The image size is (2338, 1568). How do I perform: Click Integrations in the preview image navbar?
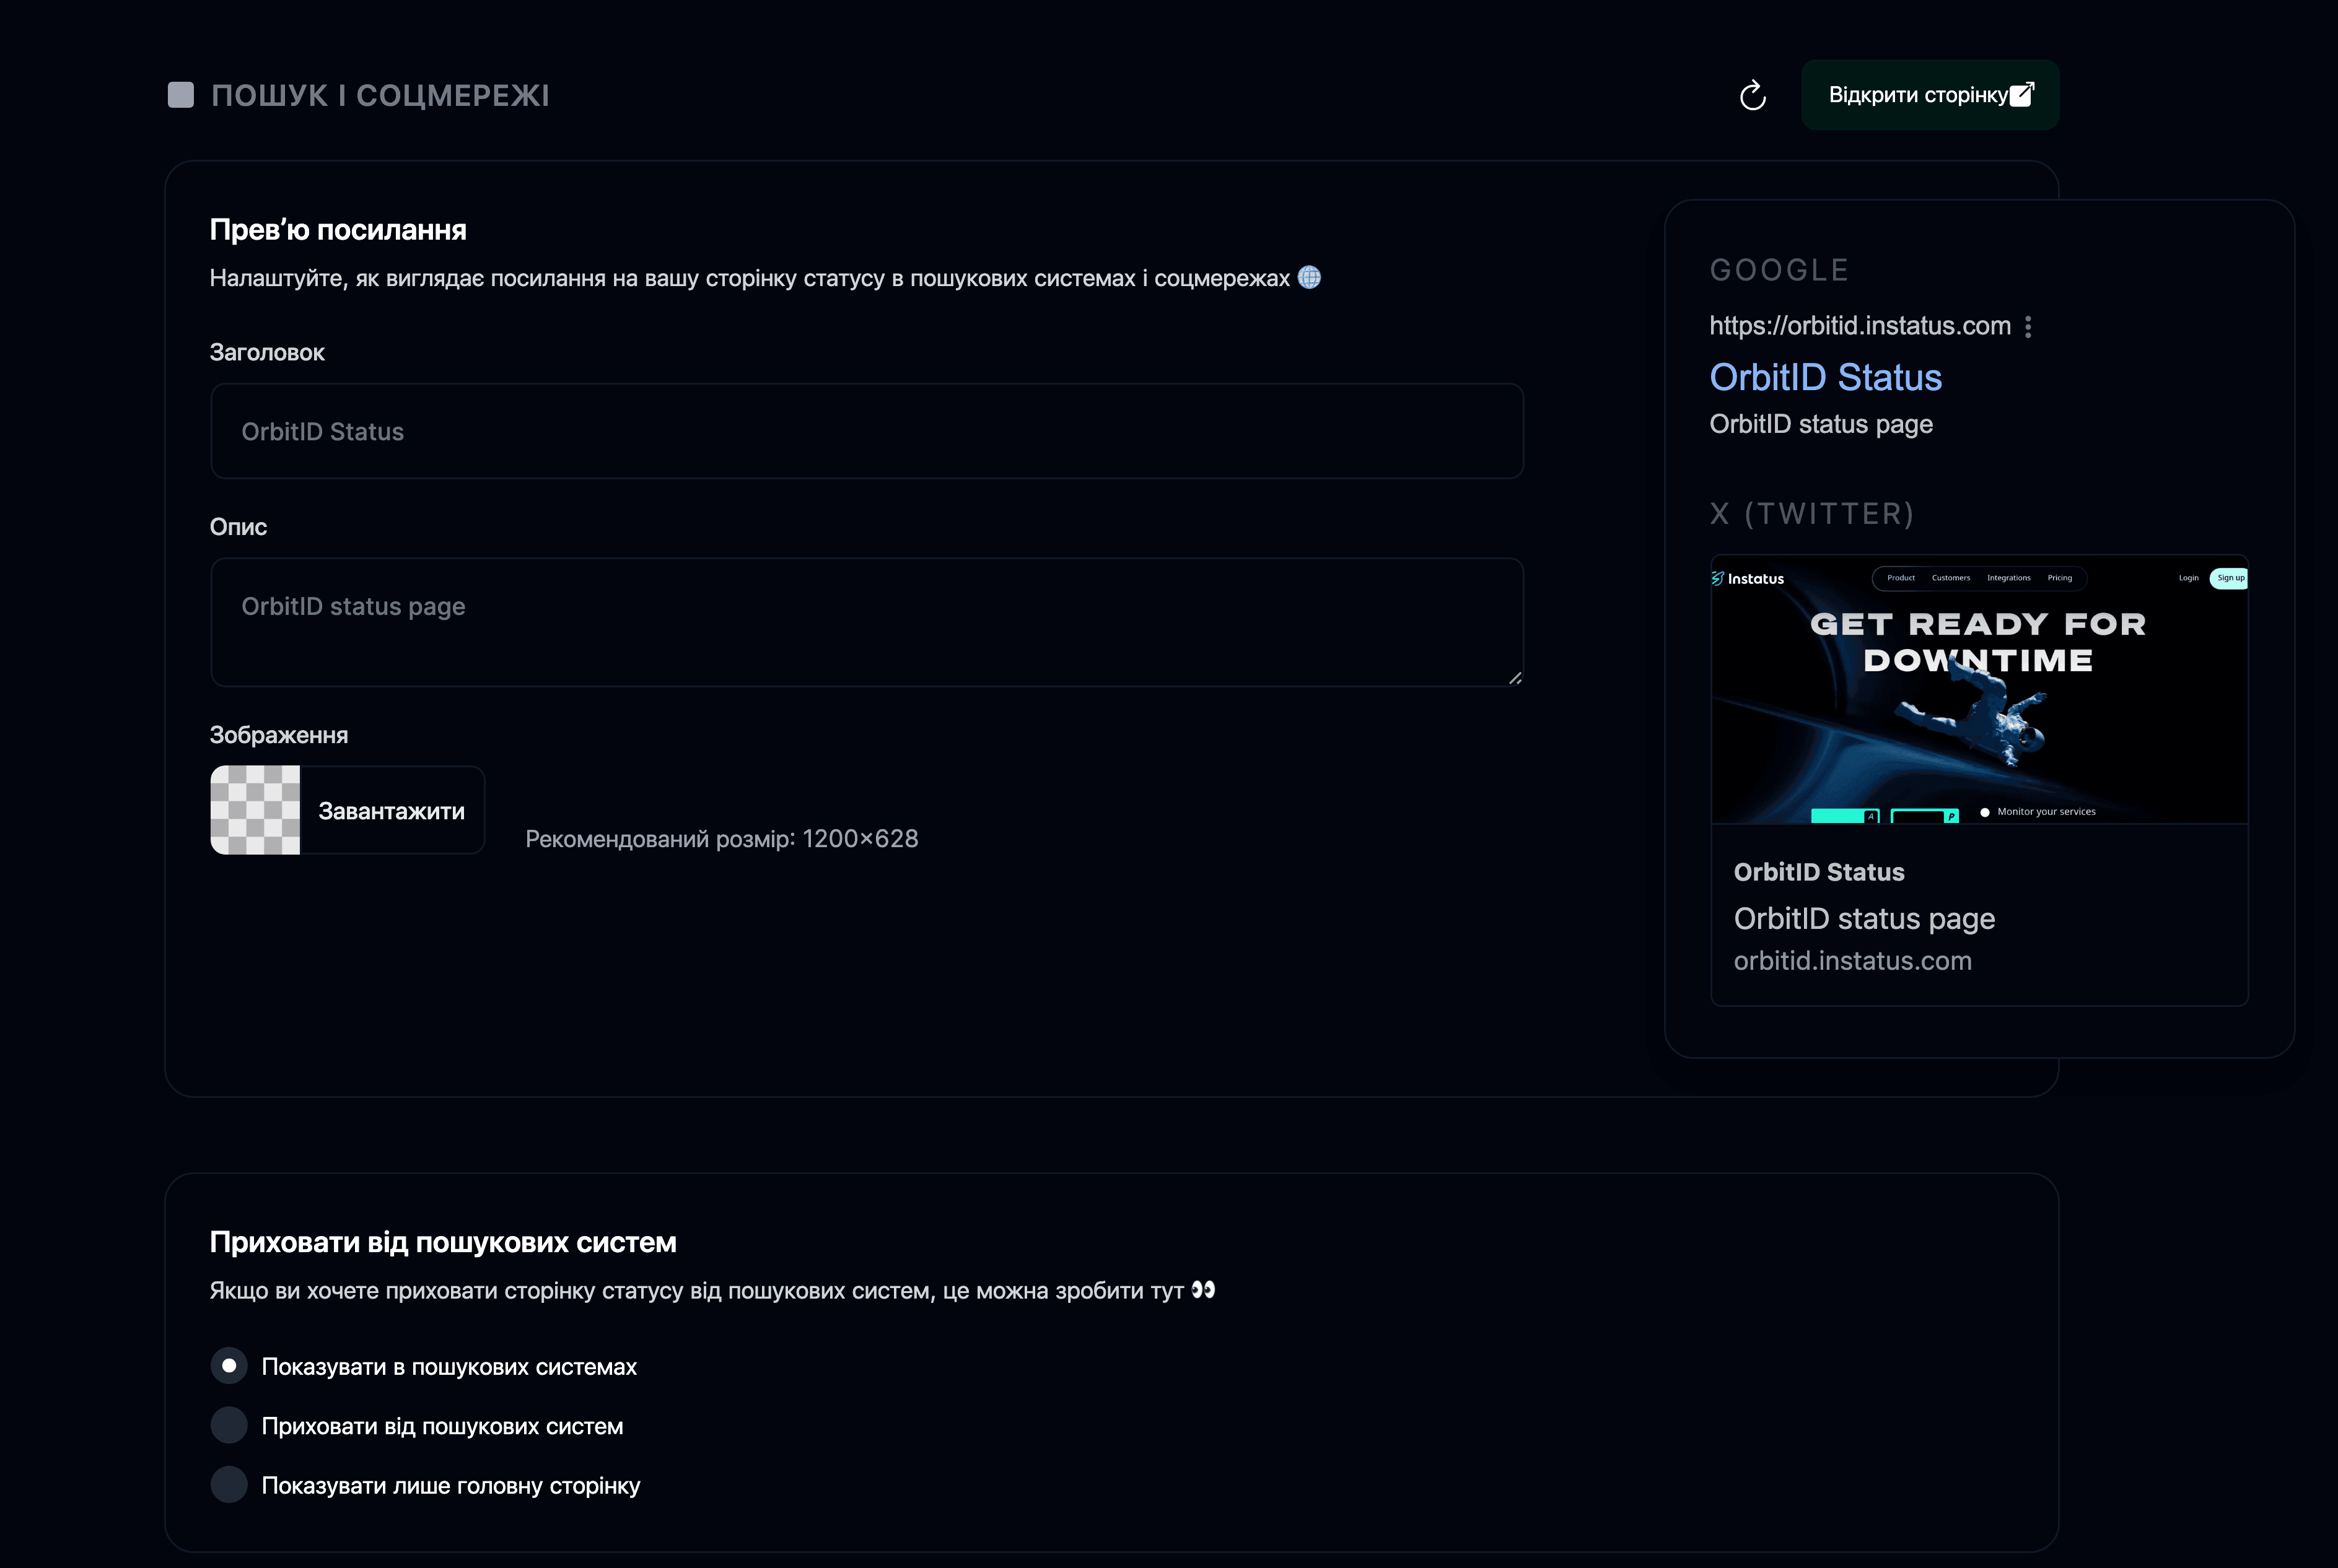2009,578
